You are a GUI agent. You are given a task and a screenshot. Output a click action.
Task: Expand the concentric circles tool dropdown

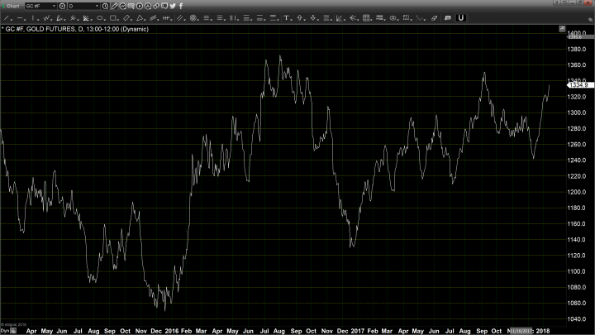[199, 19]
